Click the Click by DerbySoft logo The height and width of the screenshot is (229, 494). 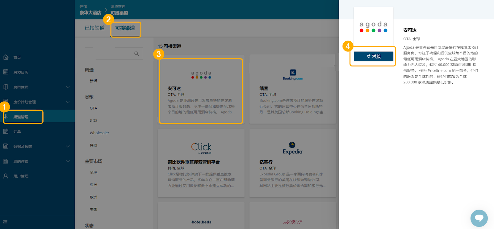coord(201,148)
